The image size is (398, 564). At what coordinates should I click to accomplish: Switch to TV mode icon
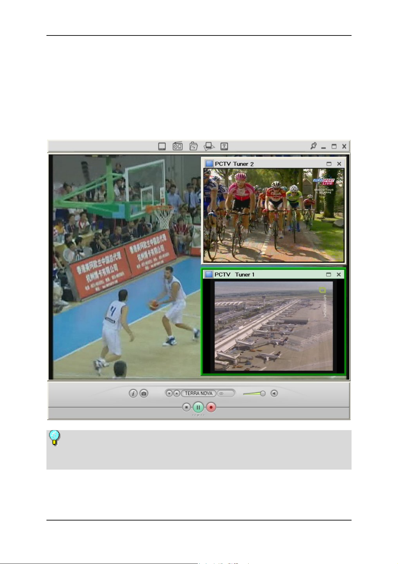pyautogui.click(x=162, y=147)
